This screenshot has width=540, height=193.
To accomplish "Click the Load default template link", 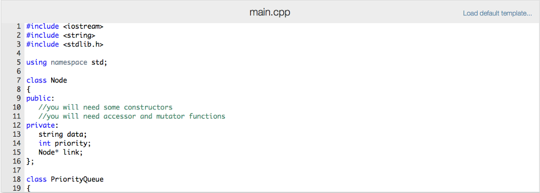I will click(497, 13).
